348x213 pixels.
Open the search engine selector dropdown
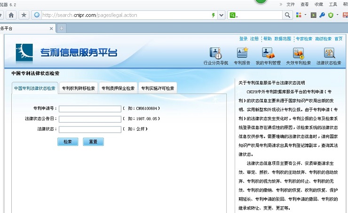click(233, 15)
